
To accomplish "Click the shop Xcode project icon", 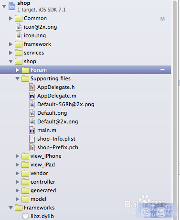I will 12,6.
